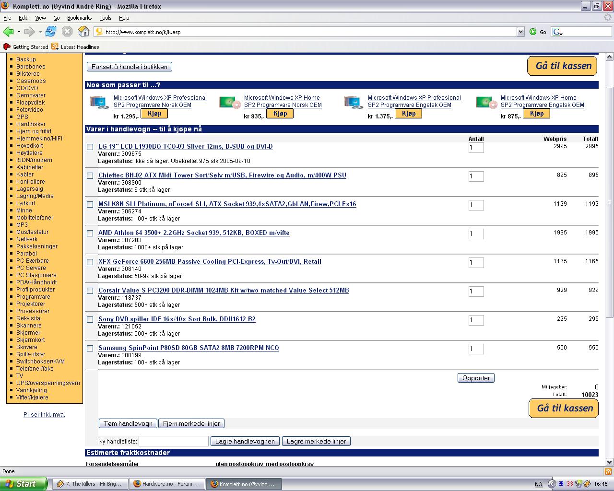Click Fjern merkede linjer button
614x491 pixels.
point(191,423)
